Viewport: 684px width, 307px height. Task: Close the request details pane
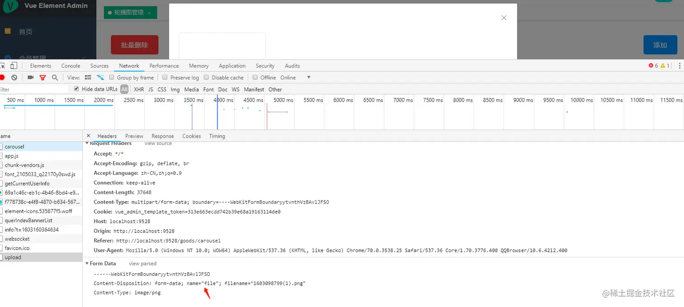pos(88,136)
